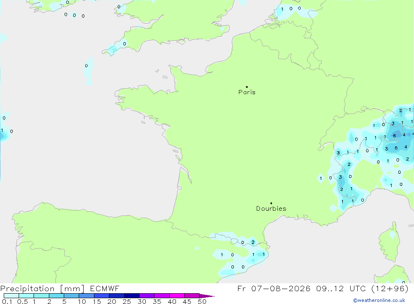Screen dimensions: 414x304
Task: Click the Precipitation [mm] title text
Action: pos(42,288)
